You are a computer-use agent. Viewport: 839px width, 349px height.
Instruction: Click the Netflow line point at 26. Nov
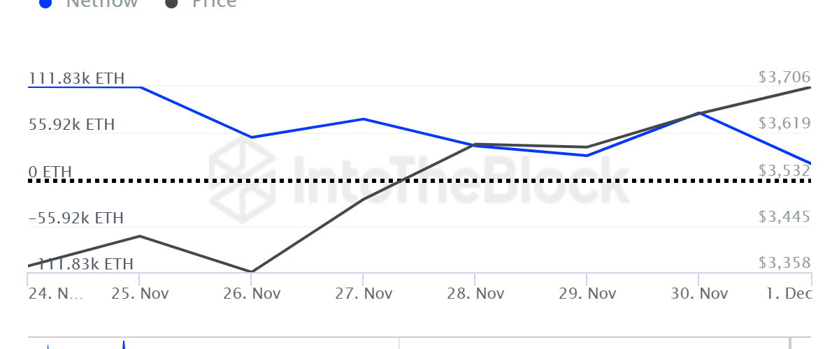[252, 138]
